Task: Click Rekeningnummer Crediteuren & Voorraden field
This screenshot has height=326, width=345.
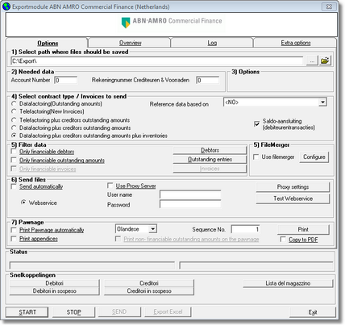Action: click(x=207, y=80)
